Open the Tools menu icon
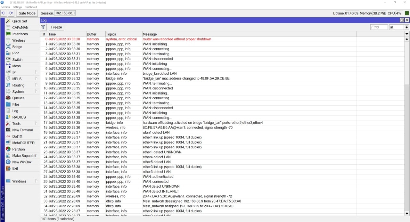 tap(8, 124)
